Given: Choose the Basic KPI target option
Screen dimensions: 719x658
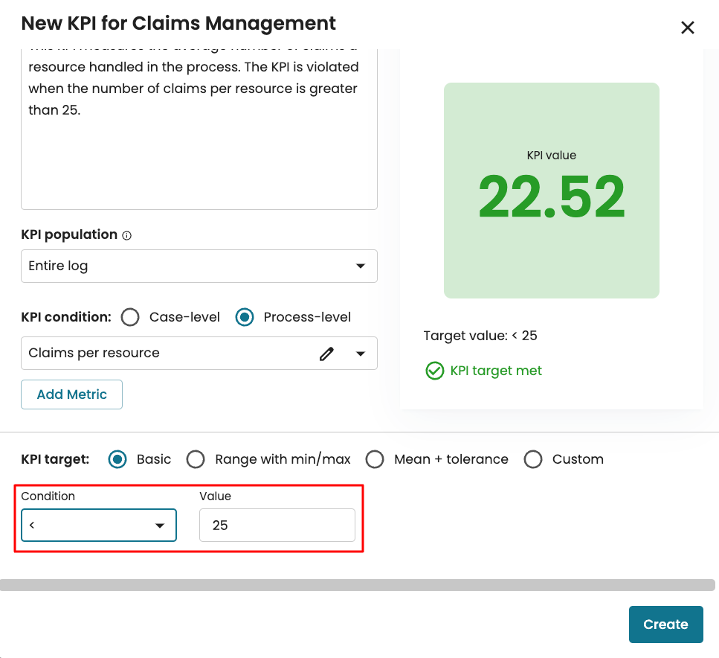Looking at the screenshot, I should point(117,459).
